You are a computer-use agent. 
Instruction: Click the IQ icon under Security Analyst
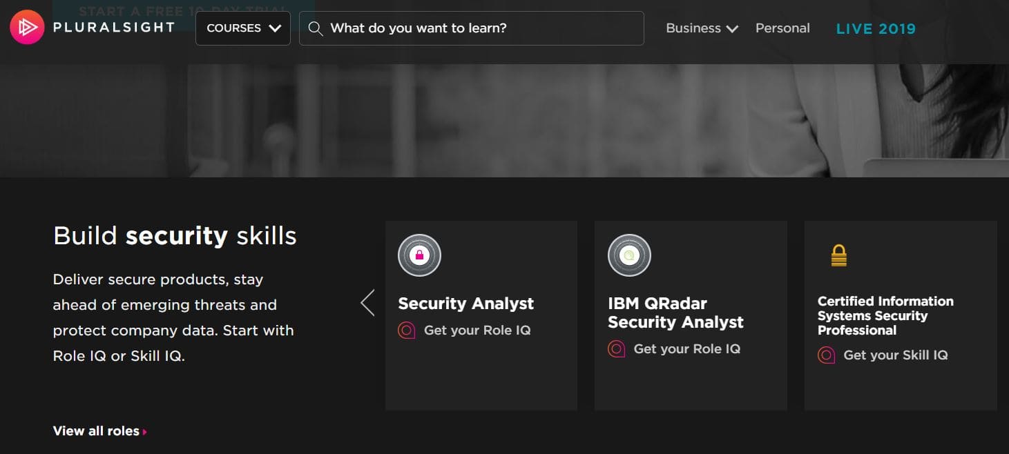click(x=407, y=330)
